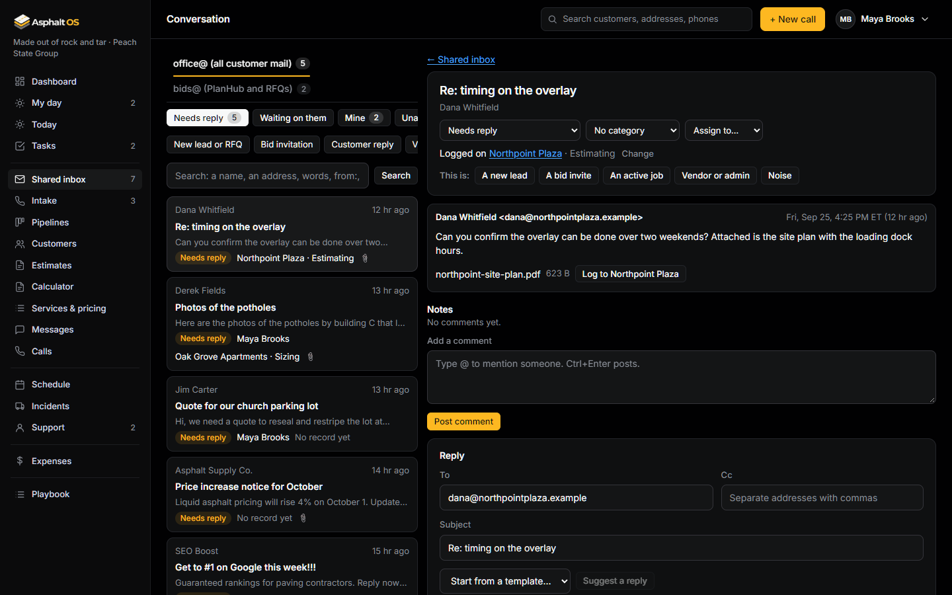
Task: Click the Expenses dollar icon
Action: click(x=20, y=461)
